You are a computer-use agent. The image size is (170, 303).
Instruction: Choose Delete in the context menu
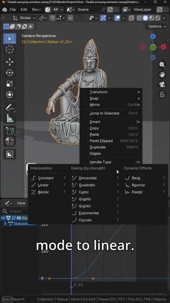[111, 153]
